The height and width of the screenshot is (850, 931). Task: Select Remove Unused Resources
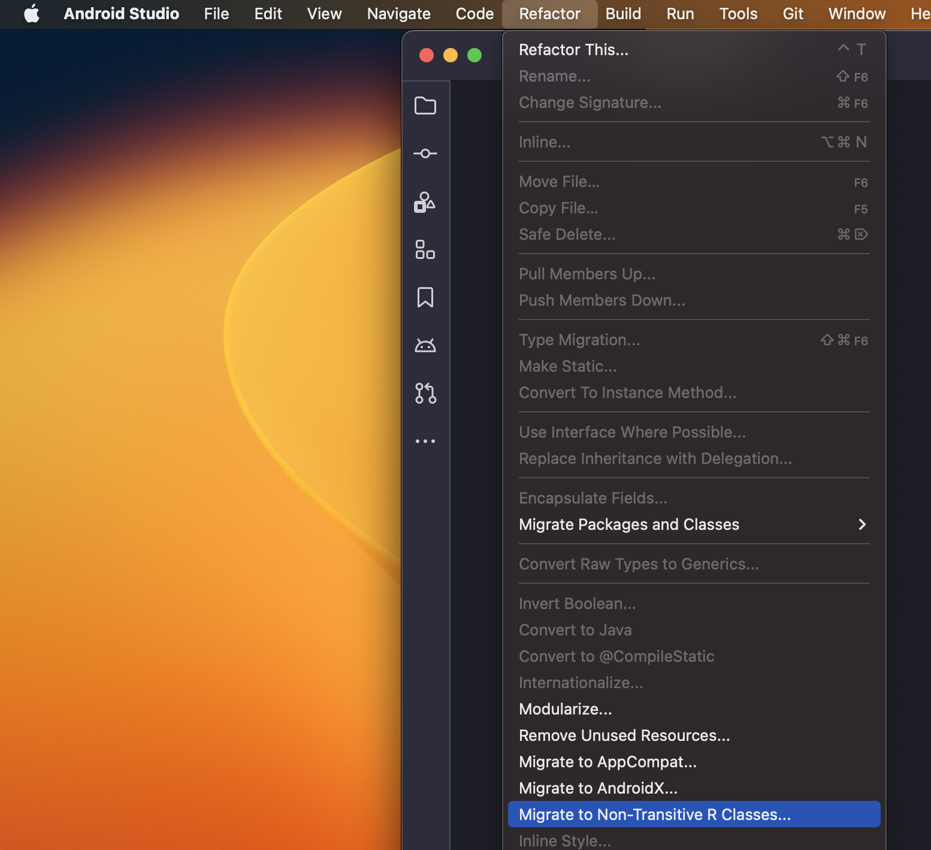[624, 736]
